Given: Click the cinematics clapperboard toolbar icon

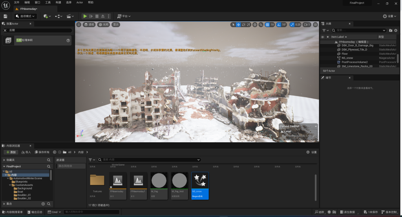Looking at the screenshot, I should click(x=69, y=16).
